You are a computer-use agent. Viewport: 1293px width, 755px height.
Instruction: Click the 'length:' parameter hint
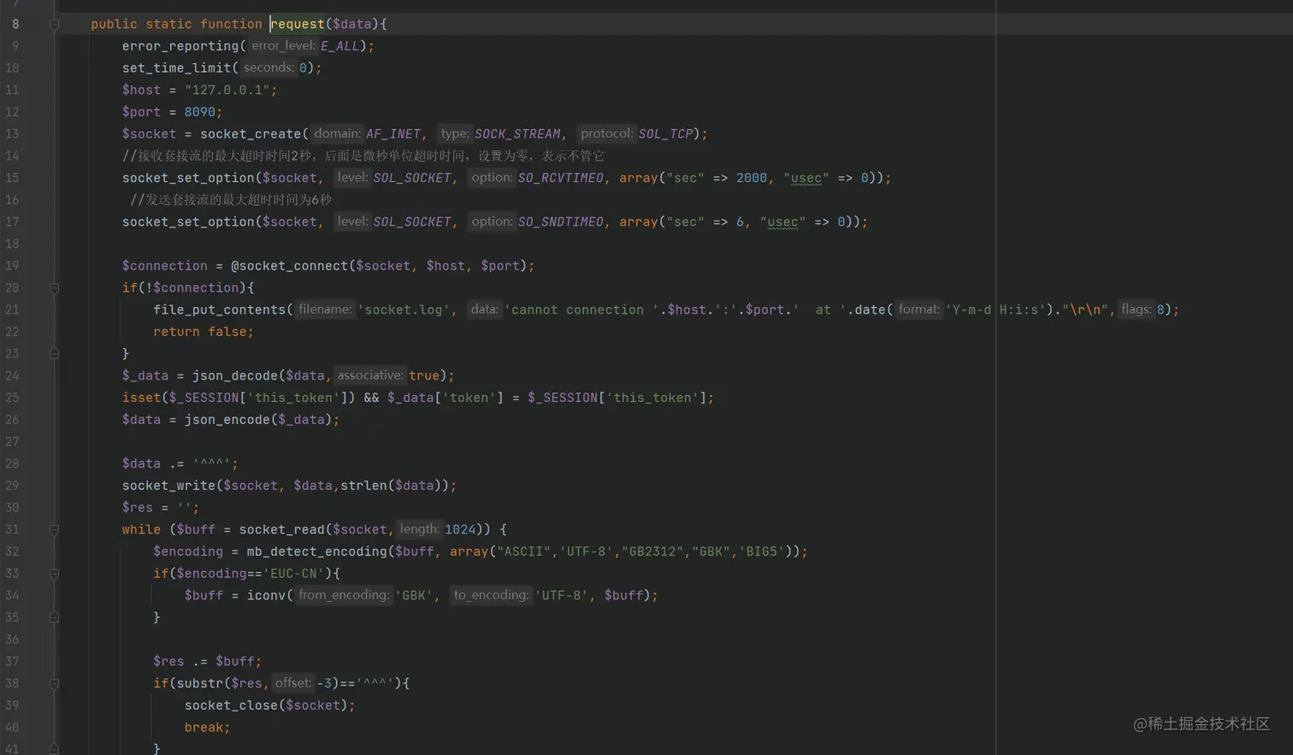(x=419, y=529)
